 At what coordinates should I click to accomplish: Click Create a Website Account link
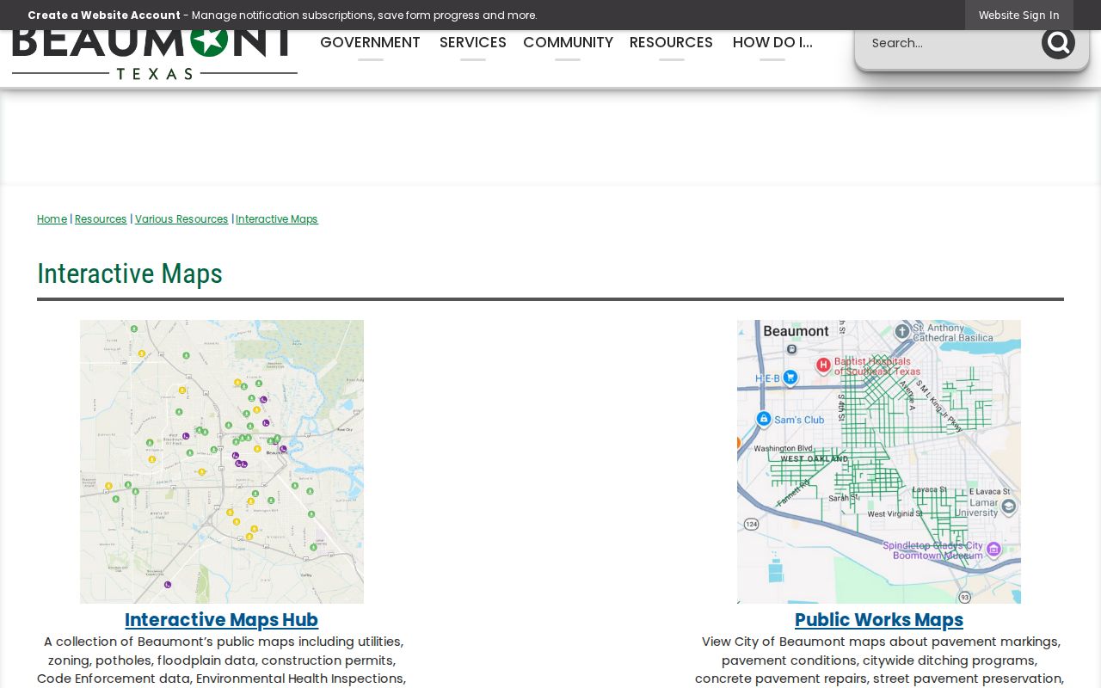[104, 15]
